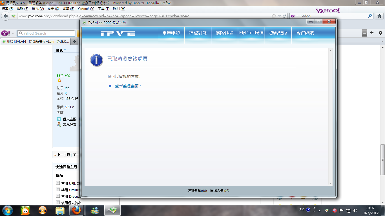
Task: Click the blue help tray icon
Action: point(308,210)
